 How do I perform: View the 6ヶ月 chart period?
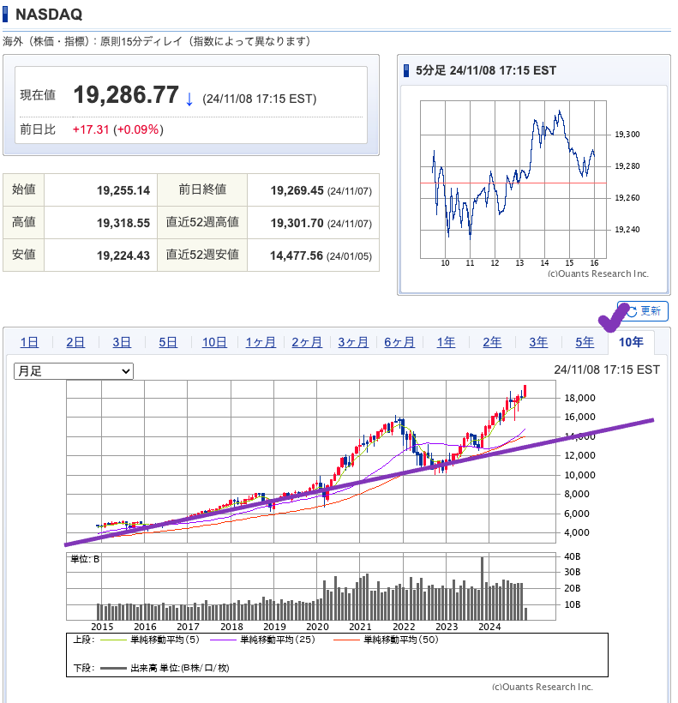(399, 343)
